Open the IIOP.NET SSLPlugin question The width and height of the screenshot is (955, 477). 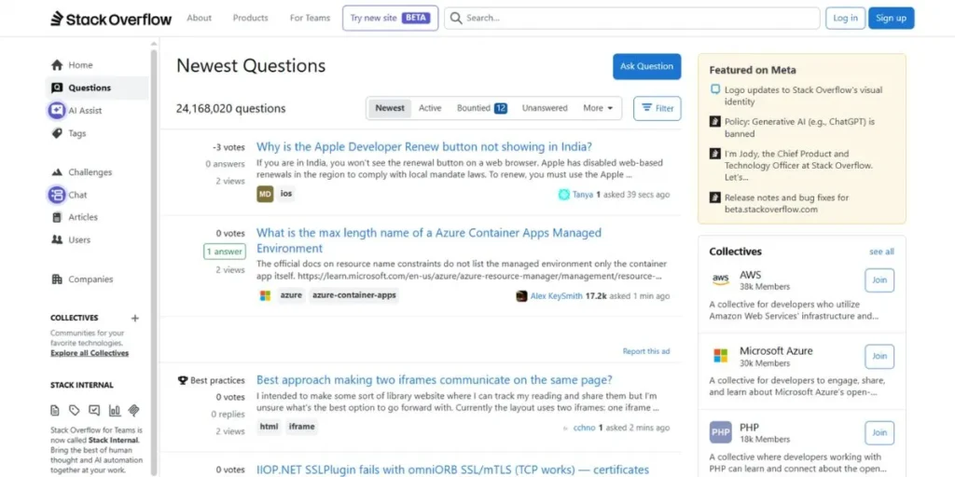452,470
